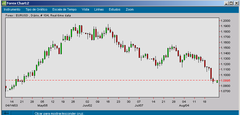This screenshot has height=115, width=240.
Task: Click the red dashed price line
Action: tap(112, 80)
